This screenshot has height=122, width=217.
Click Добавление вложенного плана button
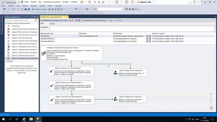pyautogui.click(x=54, y=20)
